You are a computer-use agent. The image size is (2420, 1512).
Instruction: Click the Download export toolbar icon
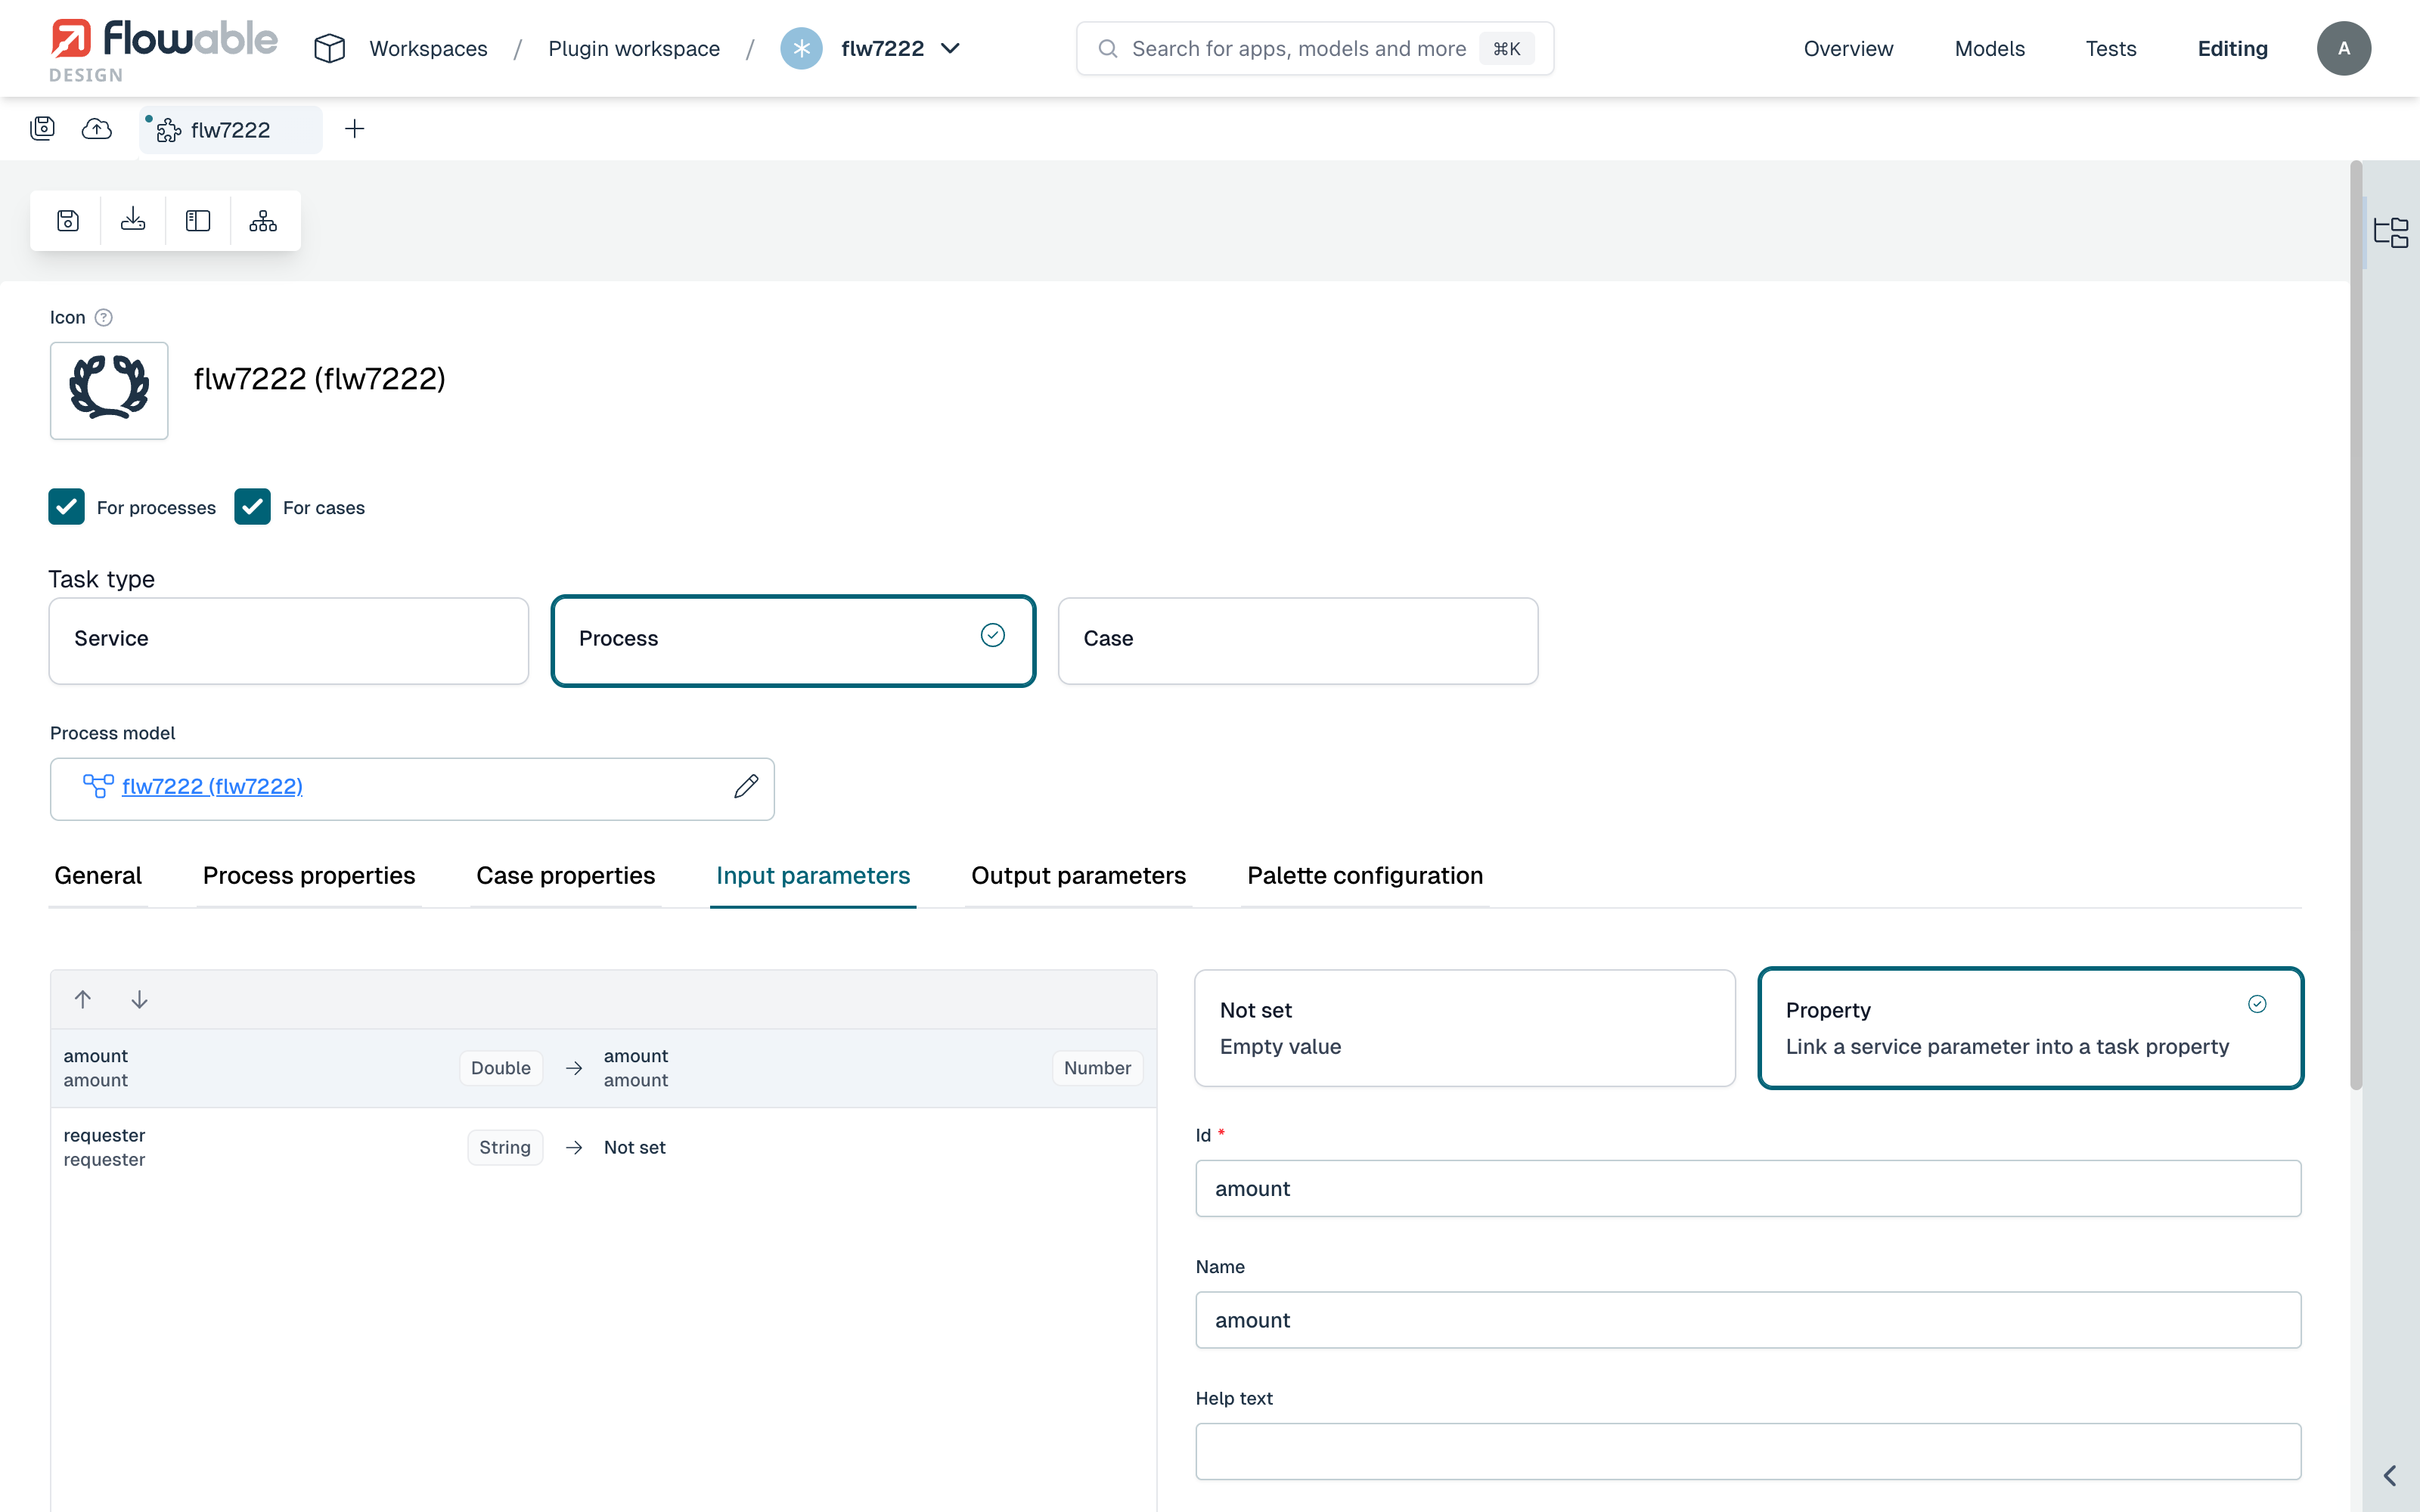[x=133, y=220]
